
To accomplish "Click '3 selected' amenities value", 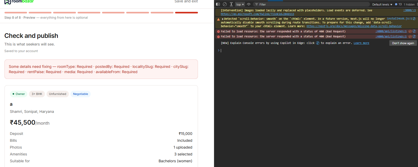I will [183, 154].
